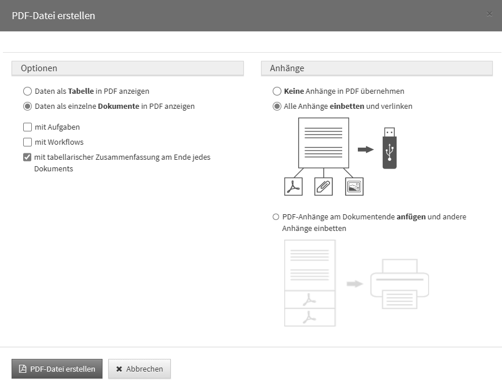Click the dark arrow pointing to USB stick

(x=365, y=149)
